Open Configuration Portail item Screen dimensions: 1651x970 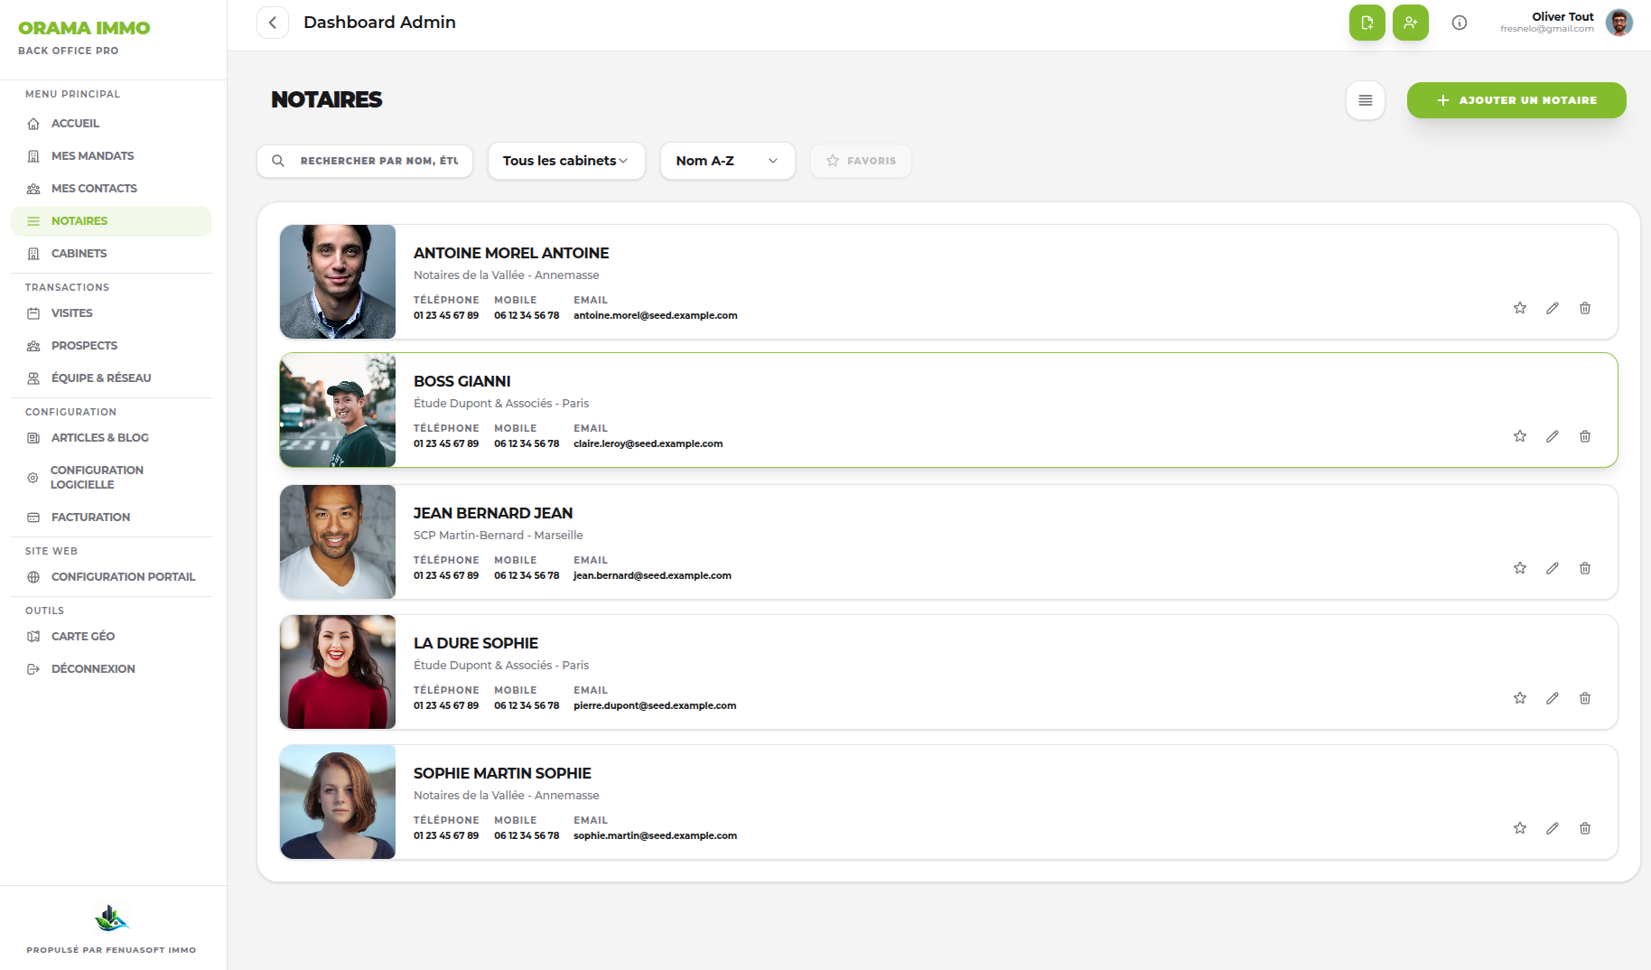click(111, 577)
